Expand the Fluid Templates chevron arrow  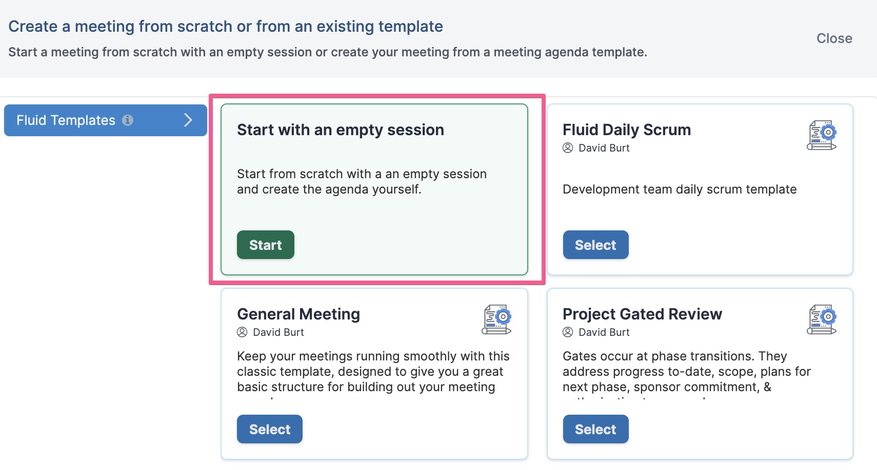pyautogui.click(x=188, y=120)
